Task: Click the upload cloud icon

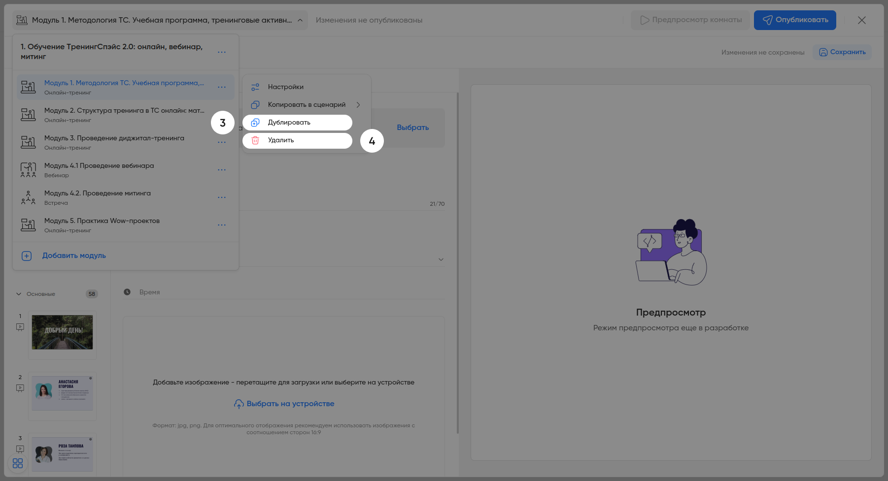Action: [x=239, y=404]
